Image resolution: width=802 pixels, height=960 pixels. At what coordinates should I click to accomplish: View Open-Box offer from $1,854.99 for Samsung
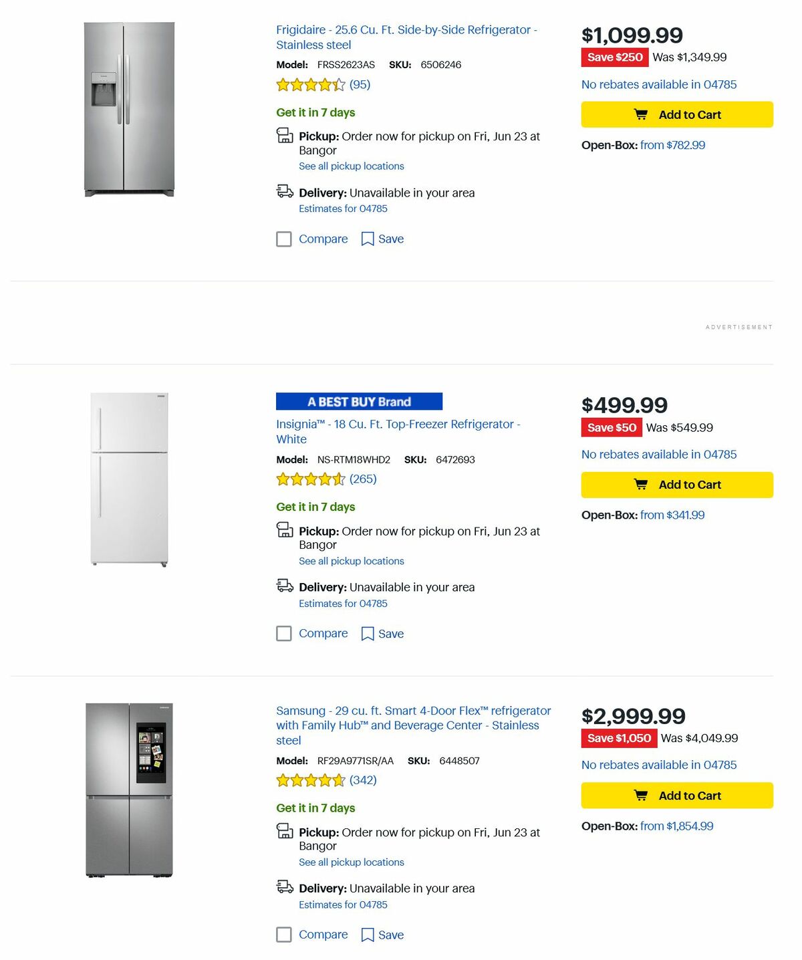click(676, 826)
